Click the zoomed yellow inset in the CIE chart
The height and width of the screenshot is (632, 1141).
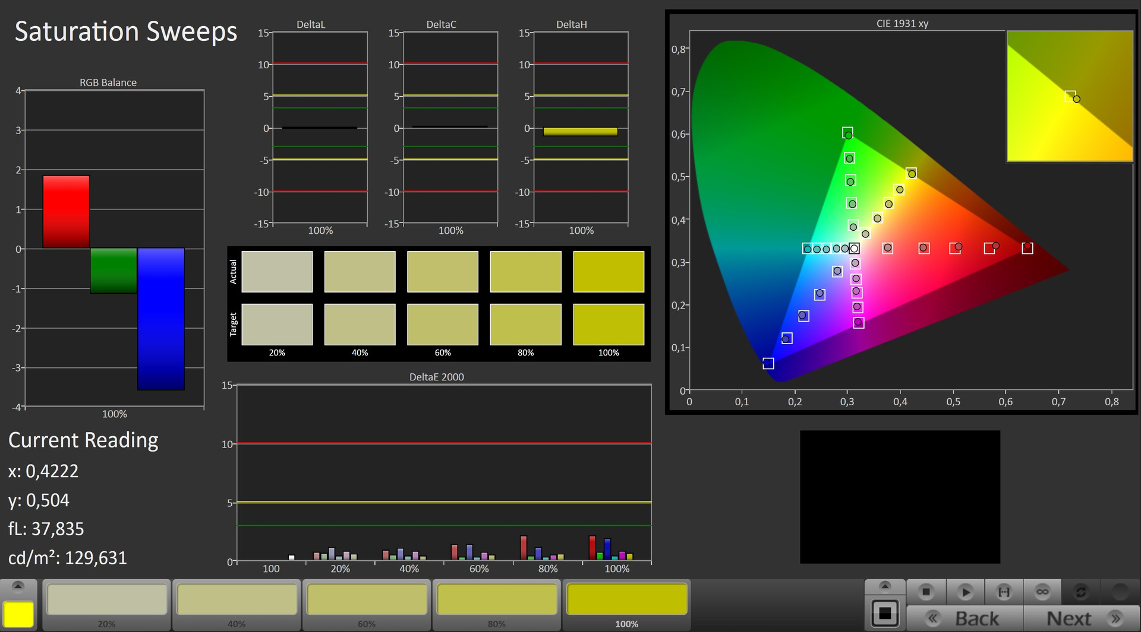pyautogui.click(x=1070, y=96)
